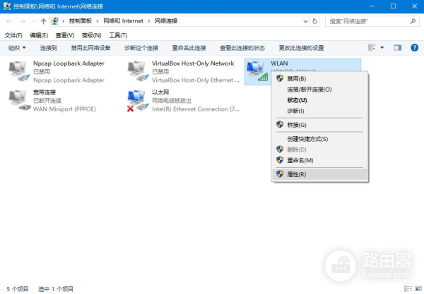Click 更改此连接的设置 toolbar command

click(301, 48)
